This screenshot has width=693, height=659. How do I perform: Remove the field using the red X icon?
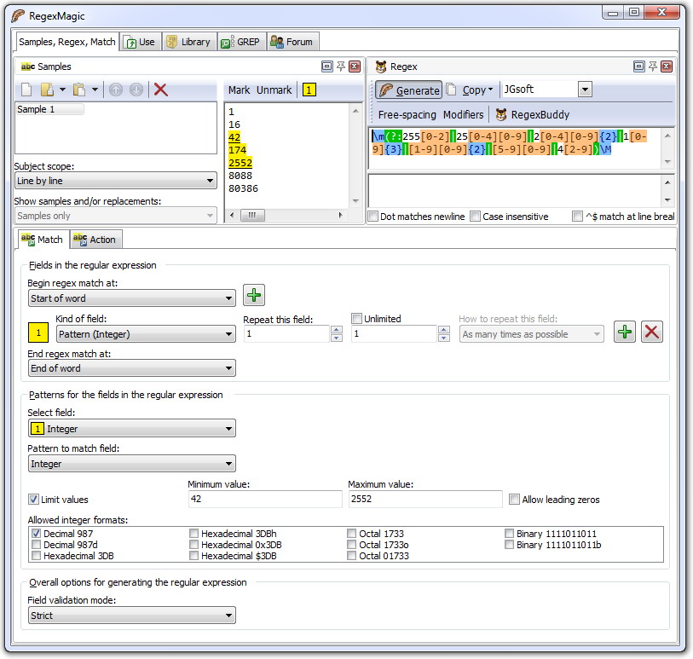(x=651, y=332)
